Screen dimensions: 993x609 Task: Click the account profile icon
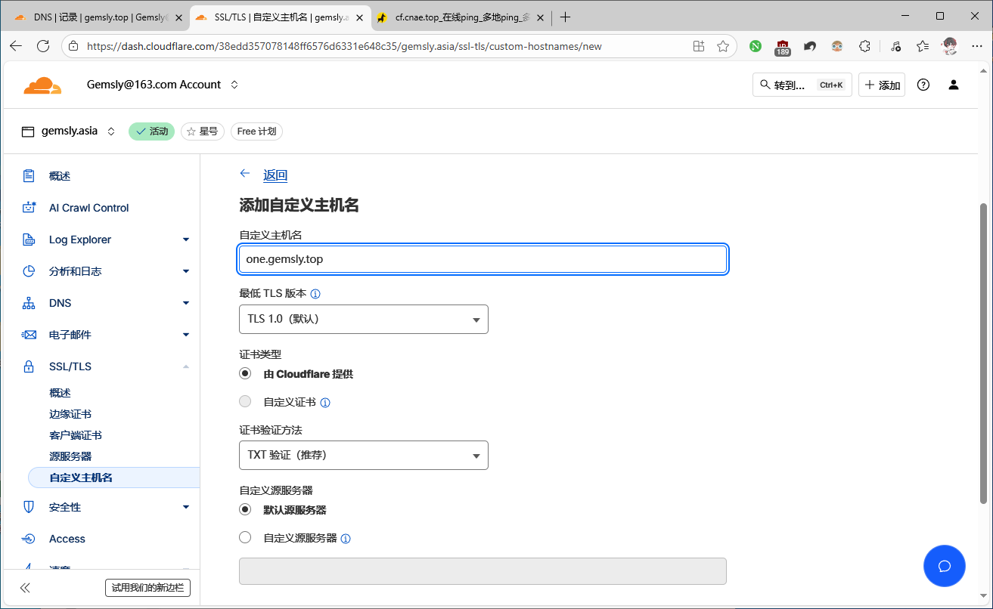[x=953, y=85]
